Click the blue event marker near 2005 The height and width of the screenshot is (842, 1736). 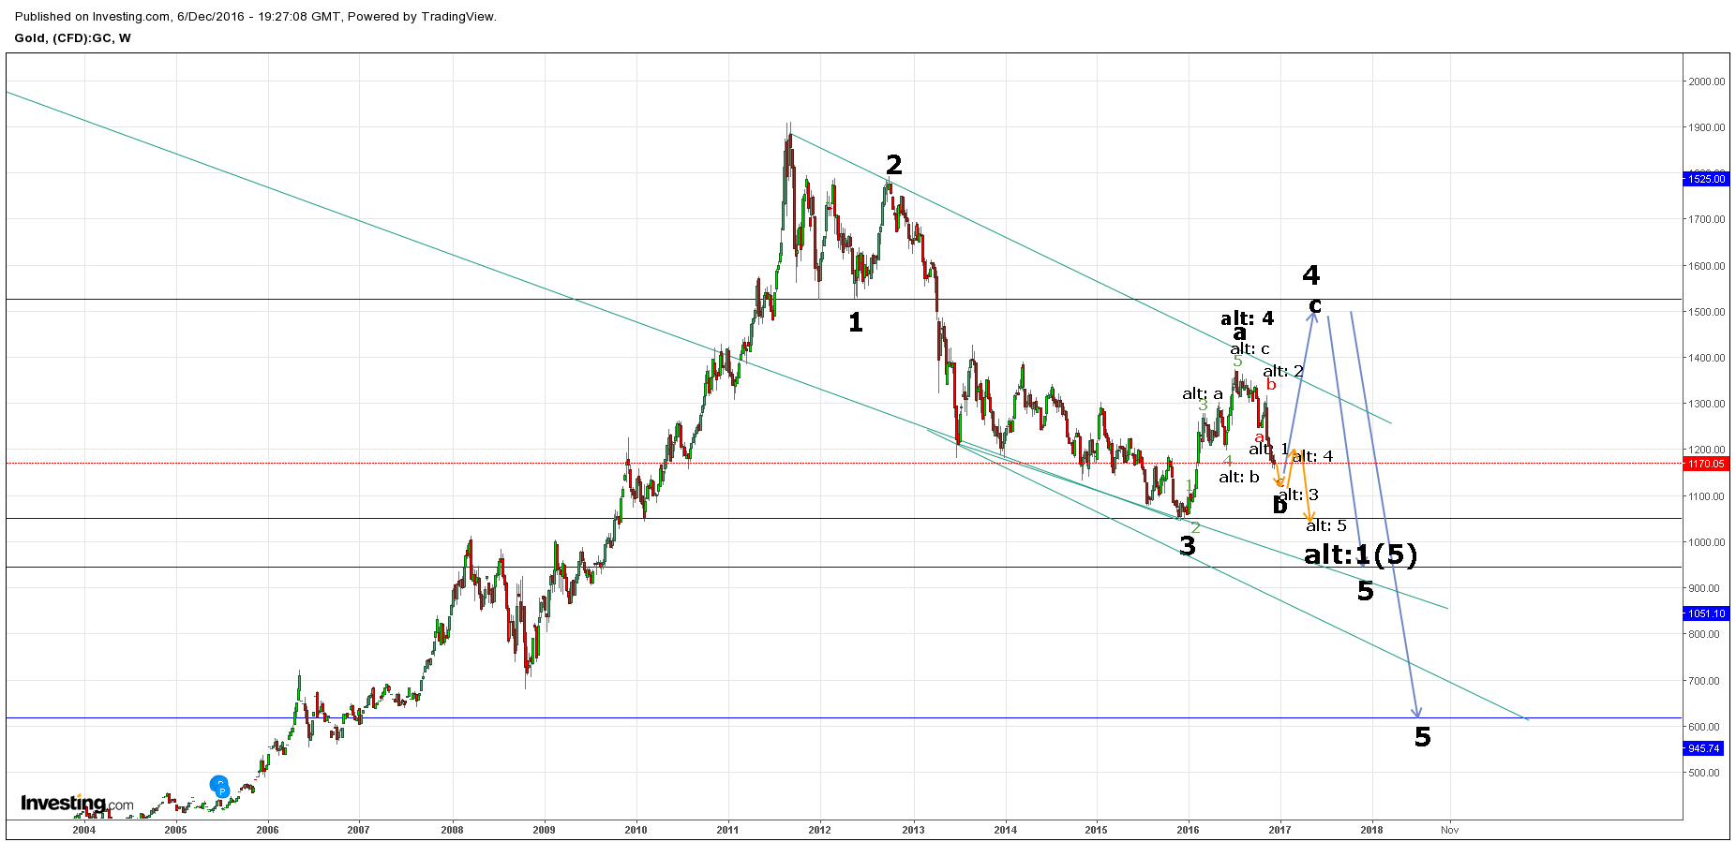point(219,786)
